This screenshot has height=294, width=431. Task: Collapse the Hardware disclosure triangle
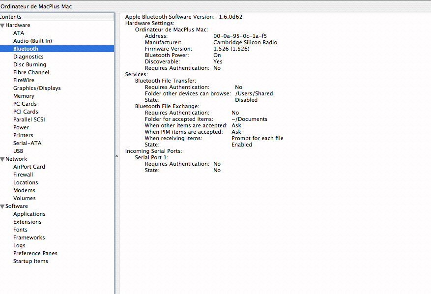(2, 26)
